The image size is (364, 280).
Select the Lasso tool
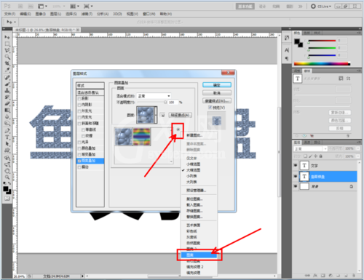point(7,50)
